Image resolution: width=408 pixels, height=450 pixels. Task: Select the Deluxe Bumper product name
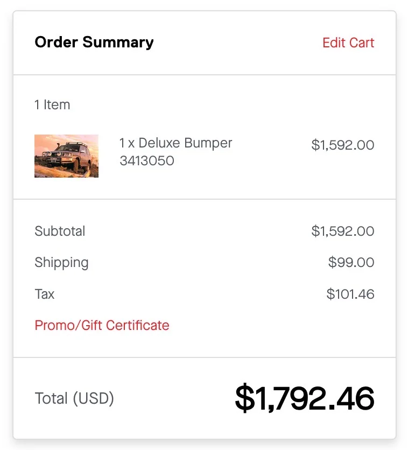click(x=185, y=143)
